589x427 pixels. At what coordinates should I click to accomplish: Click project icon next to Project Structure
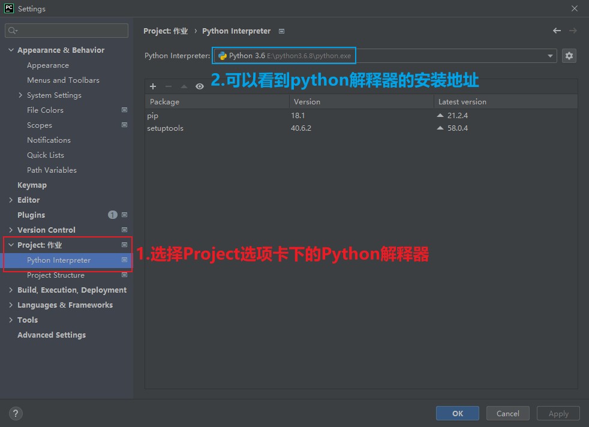click(x=124, y=275)
